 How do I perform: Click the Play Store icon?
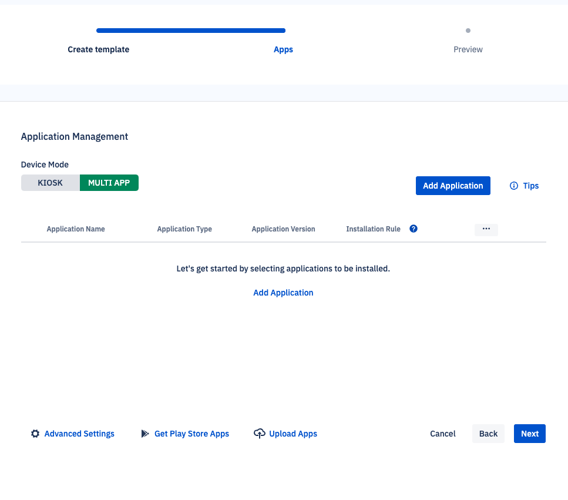[145, 434]
